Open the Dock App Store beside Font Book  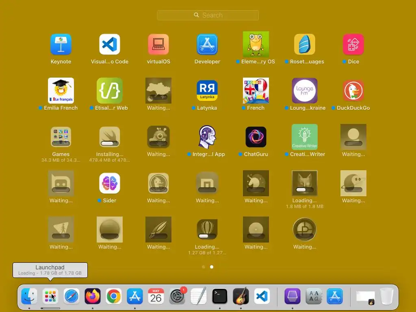(335, 296)
